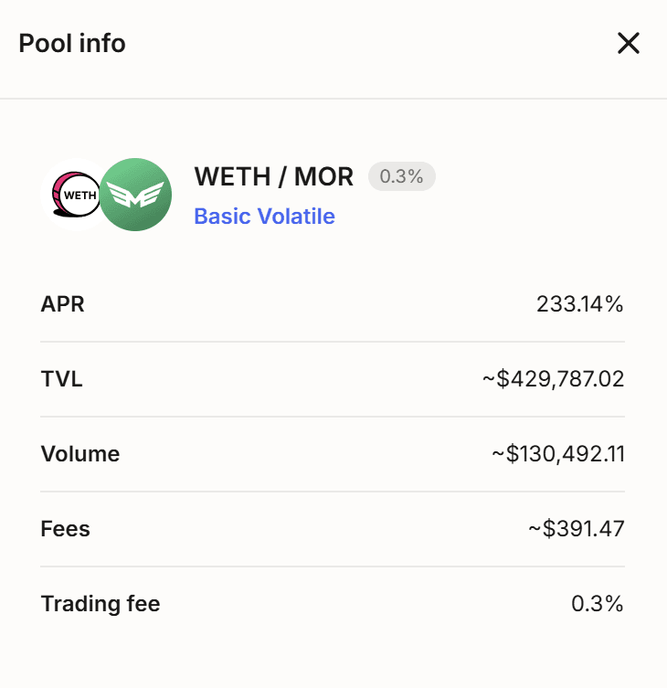Click the 0.3% fee badge beside pair name

(x=401, y=176)
